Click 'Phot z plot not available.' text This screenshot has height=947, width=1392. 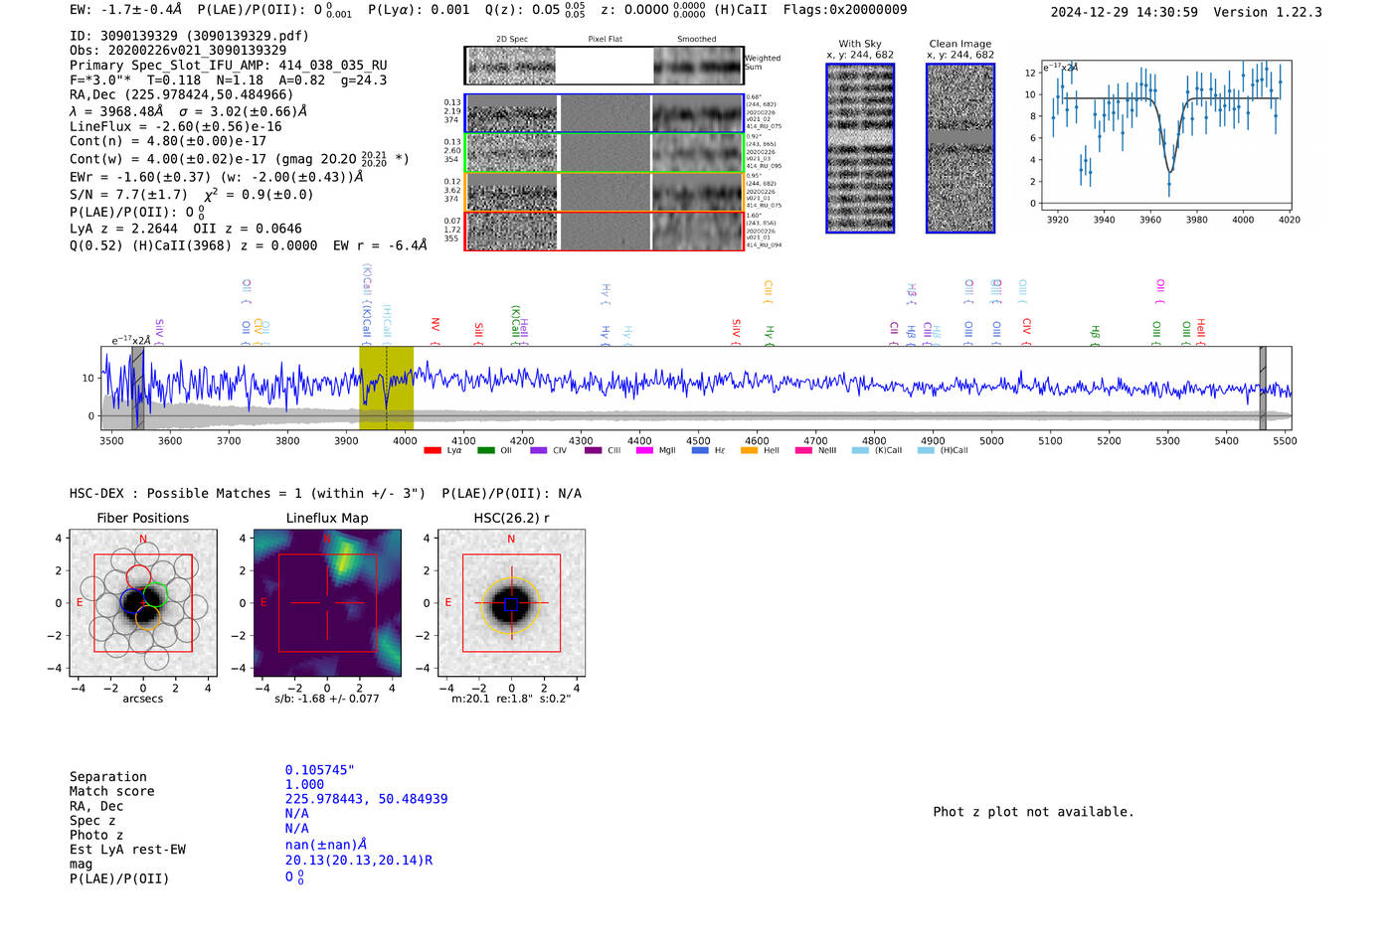[1033, 812]
